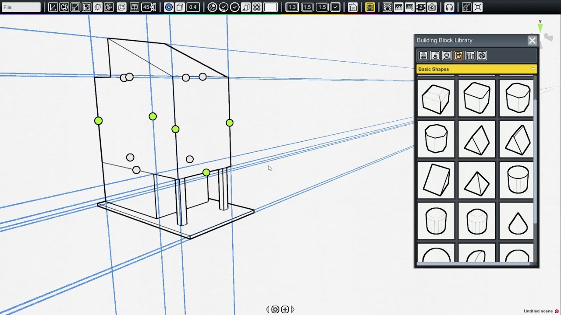
Task: Click the plus icon at bottom center
Action: (285, 309)
